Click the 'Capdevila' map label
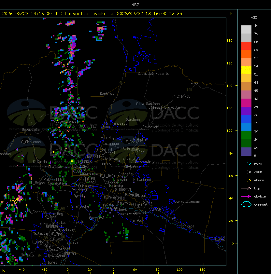The width and height of the screenshot is (271, 274). point(87,127)
